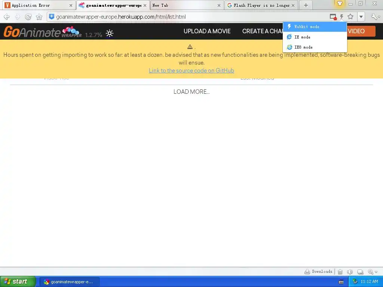Open Link to the source code on GitHub
The image size is (383, 287).
[191, 71]
